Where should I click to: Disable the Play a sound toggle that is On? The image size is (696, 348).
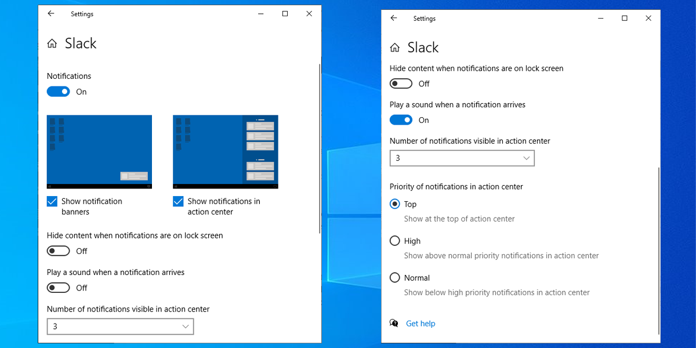(401, 120)
